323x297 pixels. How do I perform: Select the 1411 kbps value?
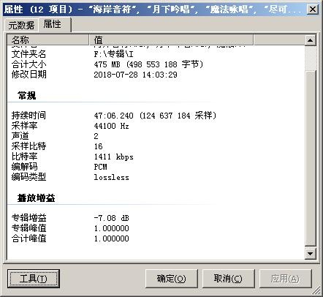(114, 157)
